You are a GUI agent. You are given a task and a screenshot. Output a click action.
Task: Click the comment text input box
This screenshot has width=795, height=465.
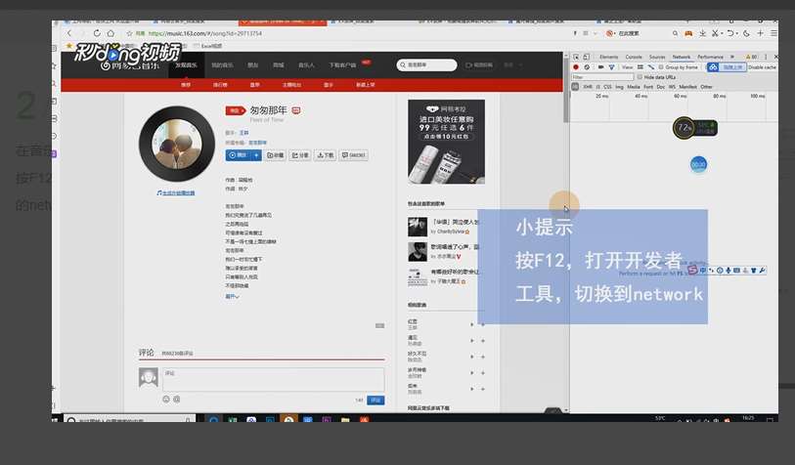pyautogui.click(x=273, y=379)
